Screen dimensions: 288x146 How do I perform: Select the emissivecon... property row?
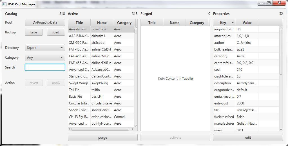[x=246, y=97]
